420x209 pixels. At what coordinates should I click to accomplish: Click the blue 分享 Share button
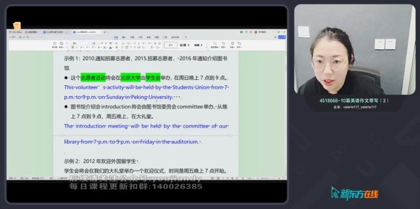pos(282,37)
